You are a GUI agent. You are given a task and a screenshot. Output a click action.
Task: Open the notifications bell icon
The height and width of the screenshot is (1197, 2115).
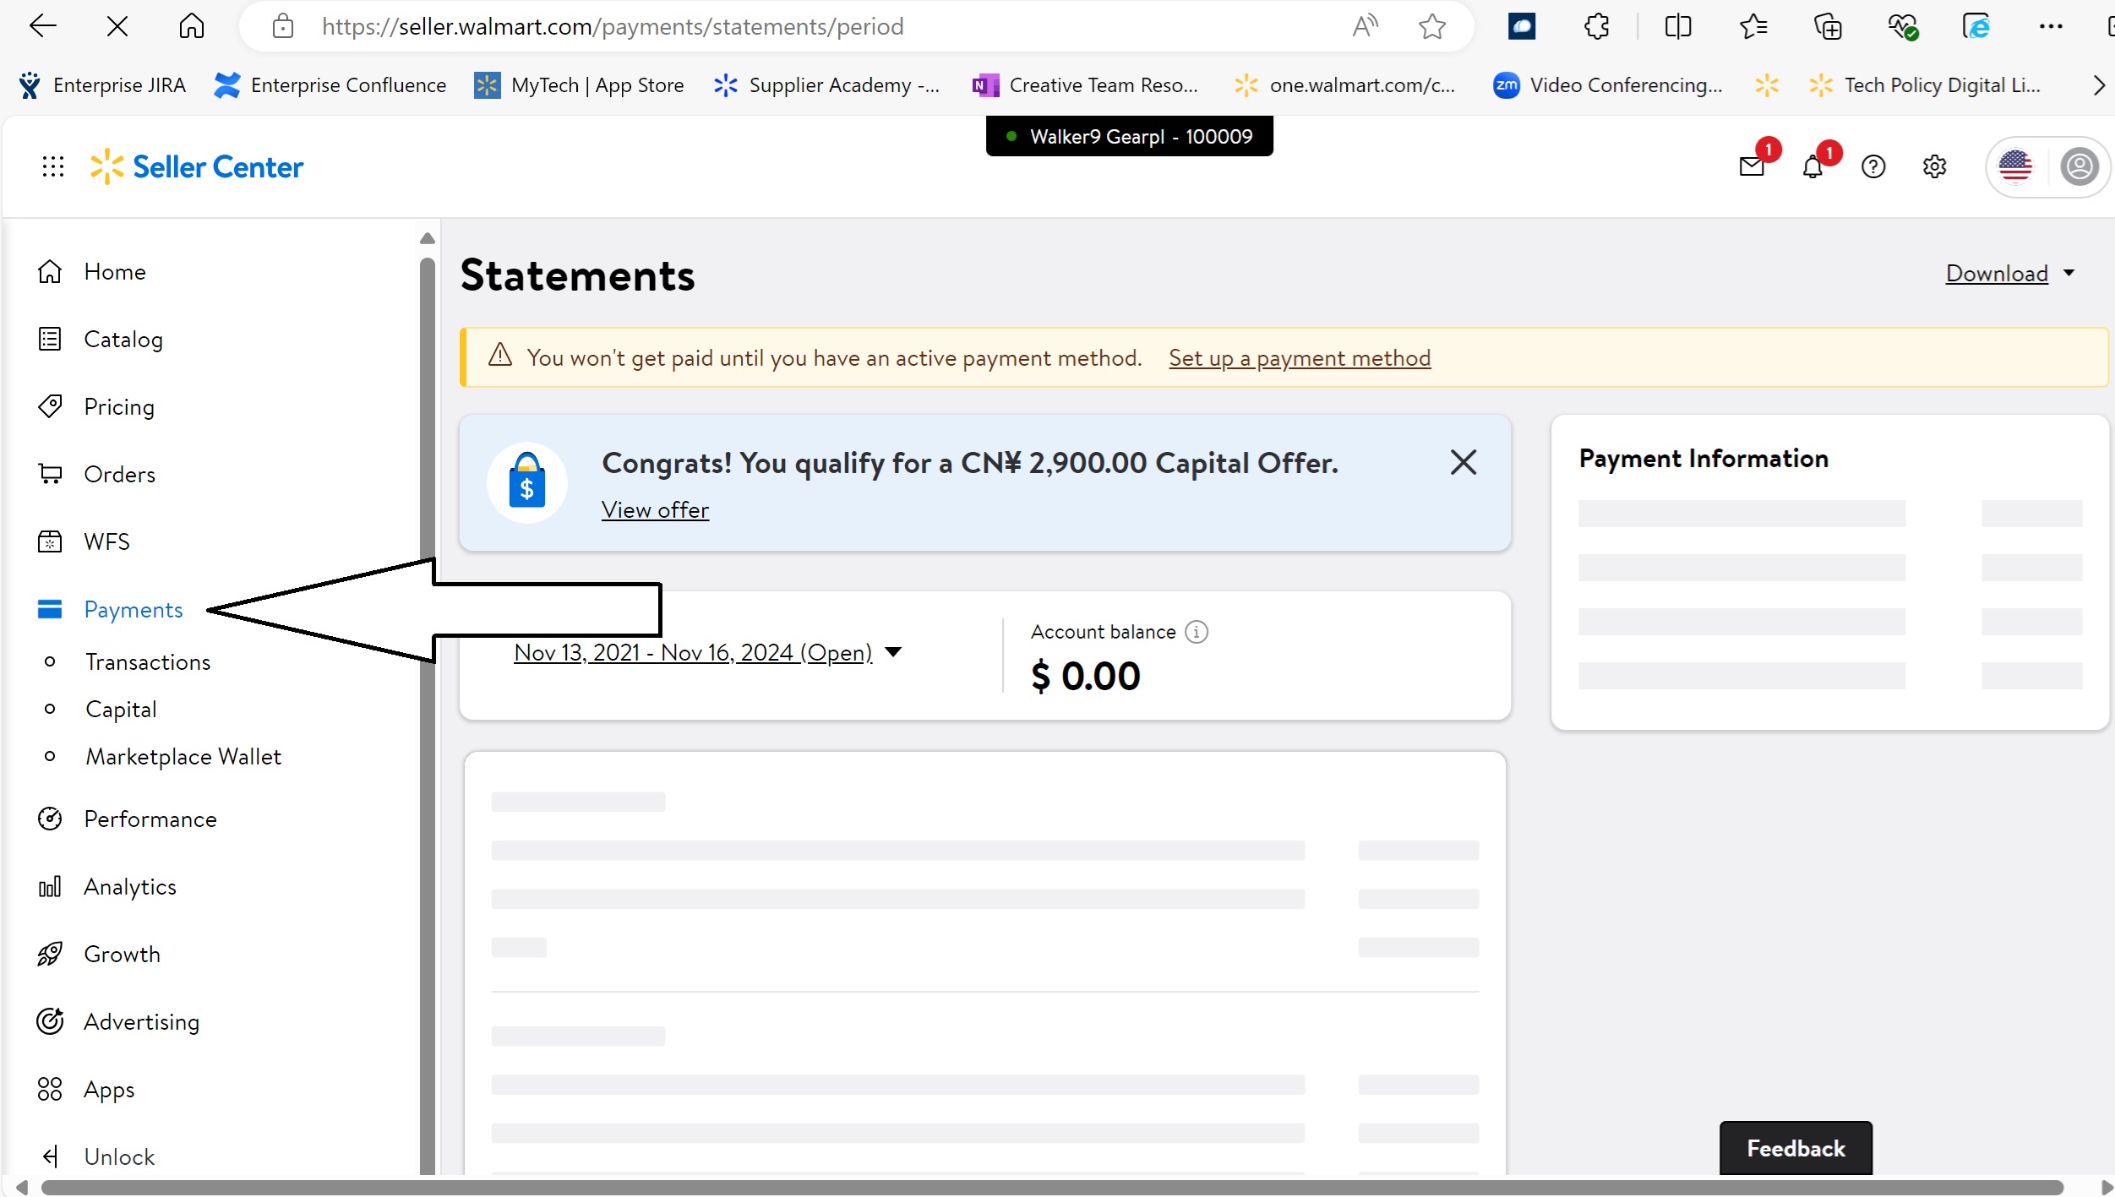[1812, 166]
